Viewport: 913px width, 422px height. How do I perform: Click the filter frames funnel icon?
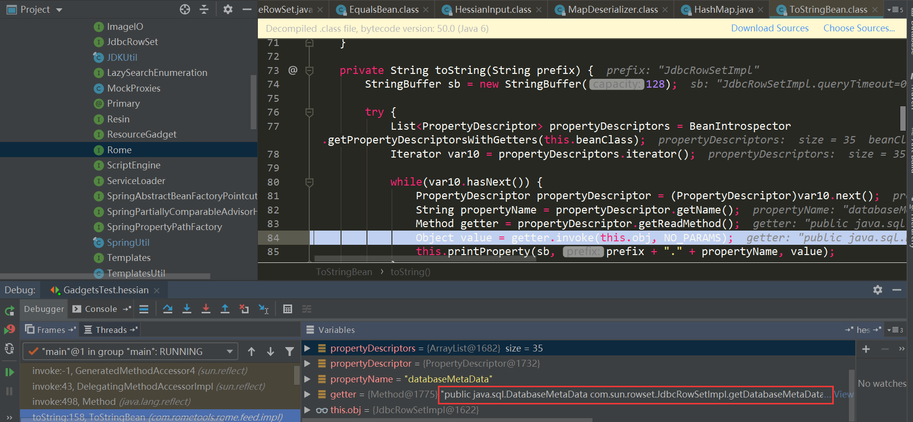290,352
